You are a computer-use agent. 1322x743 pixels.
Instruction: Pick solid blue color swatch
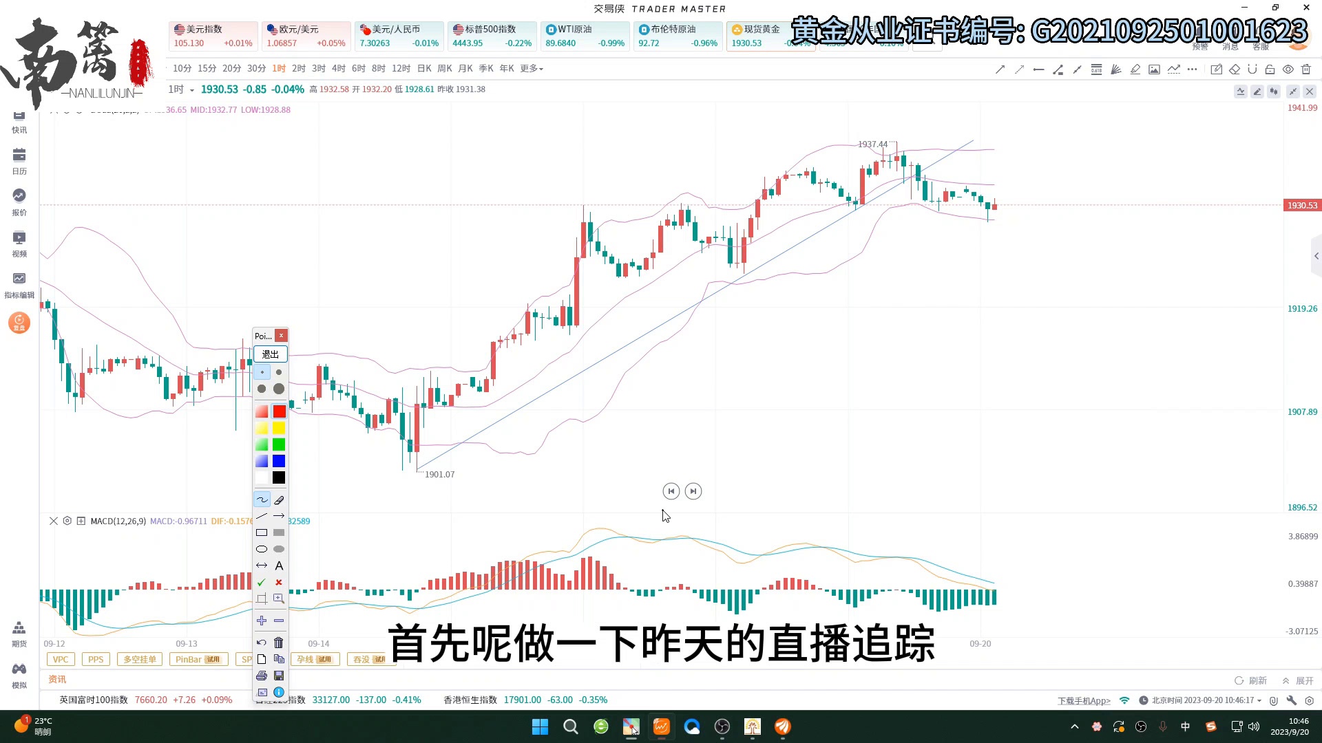pyautogui.click(x=279, y=462)
